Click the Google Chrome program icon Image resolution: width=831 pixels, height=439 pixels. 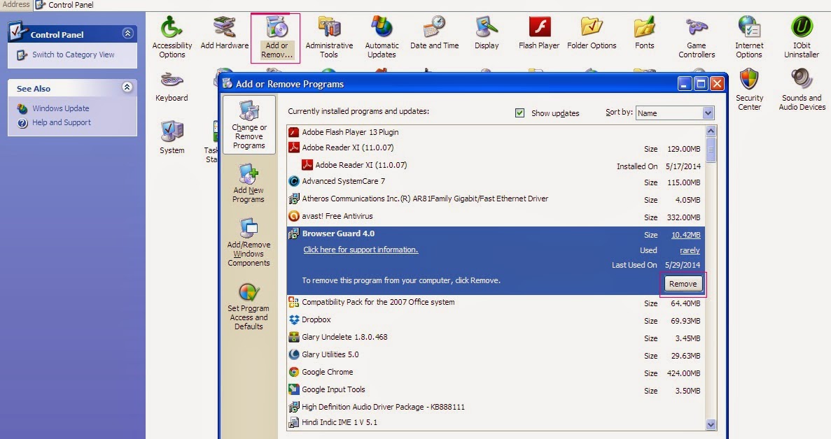click(293, 372)
